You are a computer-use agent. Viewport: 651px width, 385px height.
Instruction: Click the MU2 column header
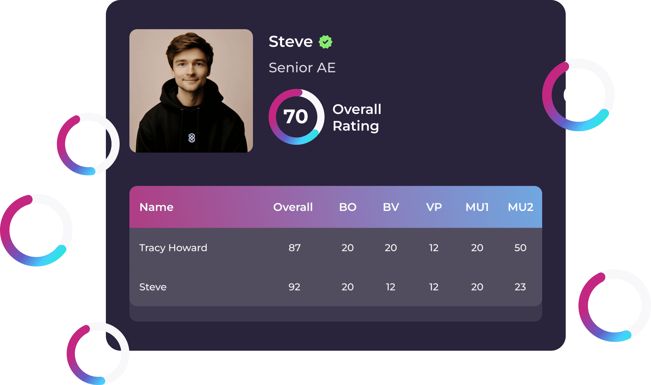pyautogui.click(x=521, y=207)
